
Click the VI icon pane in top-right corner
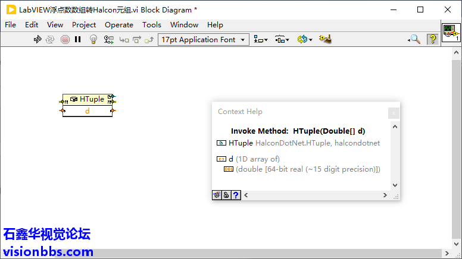[x=450, y=34]
